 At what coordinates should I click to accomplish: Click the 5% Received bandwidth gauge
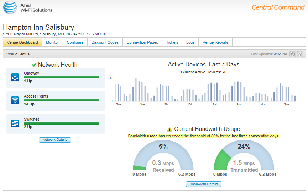[163, 155]
